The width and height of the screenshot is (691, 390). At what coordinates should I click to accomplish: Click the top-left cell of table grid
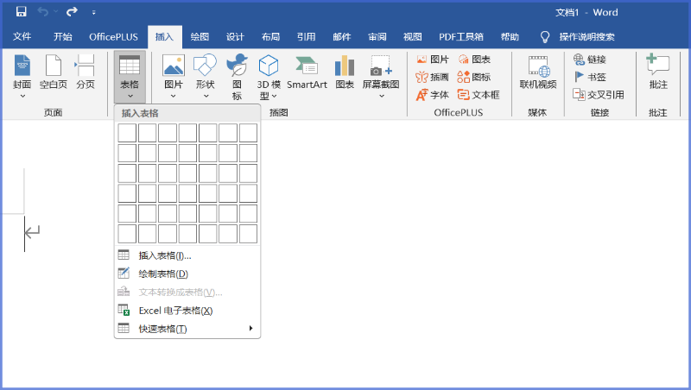[127, 132]
